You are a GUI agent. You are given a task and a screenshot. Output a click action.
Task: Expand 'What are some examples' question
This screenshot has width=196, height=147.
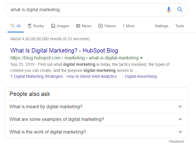(x=96, y=119)
